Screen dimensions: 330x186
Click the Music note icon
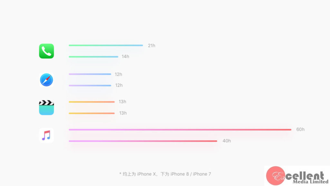(x=46, y=135)
